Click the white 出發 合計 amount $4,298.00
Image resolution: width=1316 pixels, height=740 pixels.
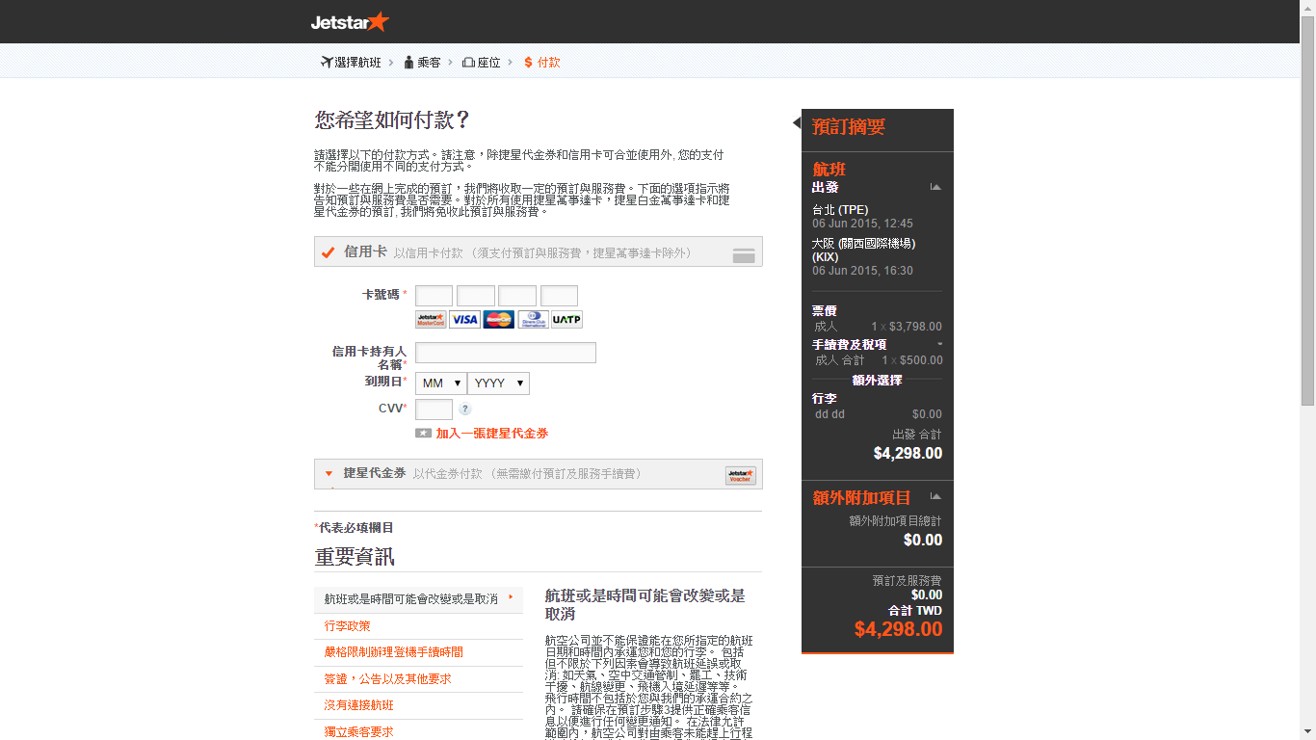coord(908,454)
